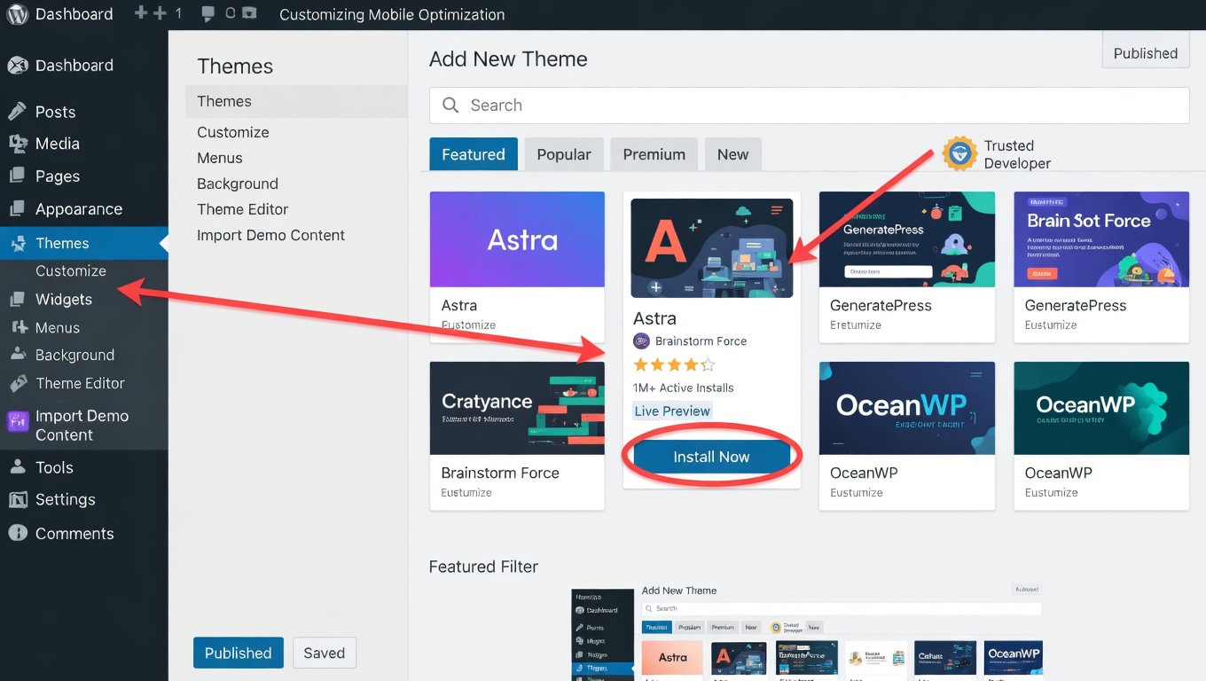This screenshot has height=681, width=1206.
Task: Choose Customize in the light Themes panel
Action: [233, 132]
